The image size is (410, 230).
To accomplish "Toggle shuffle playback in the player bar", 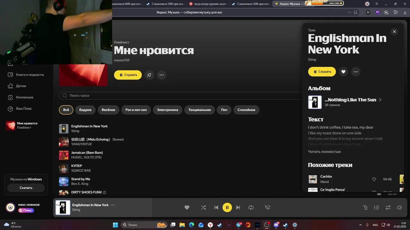I will pyautogui.click(x=203, y=207).
